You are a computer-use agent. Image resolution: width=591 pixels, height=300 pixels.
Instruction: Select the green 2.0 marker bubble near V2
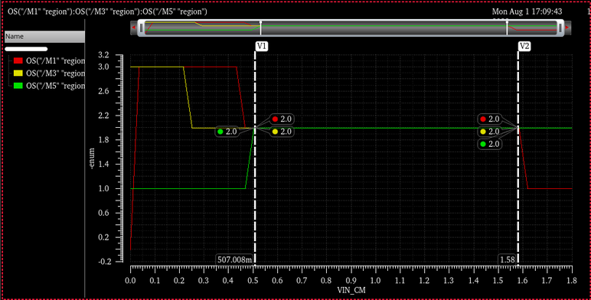(x=490, y=144)
